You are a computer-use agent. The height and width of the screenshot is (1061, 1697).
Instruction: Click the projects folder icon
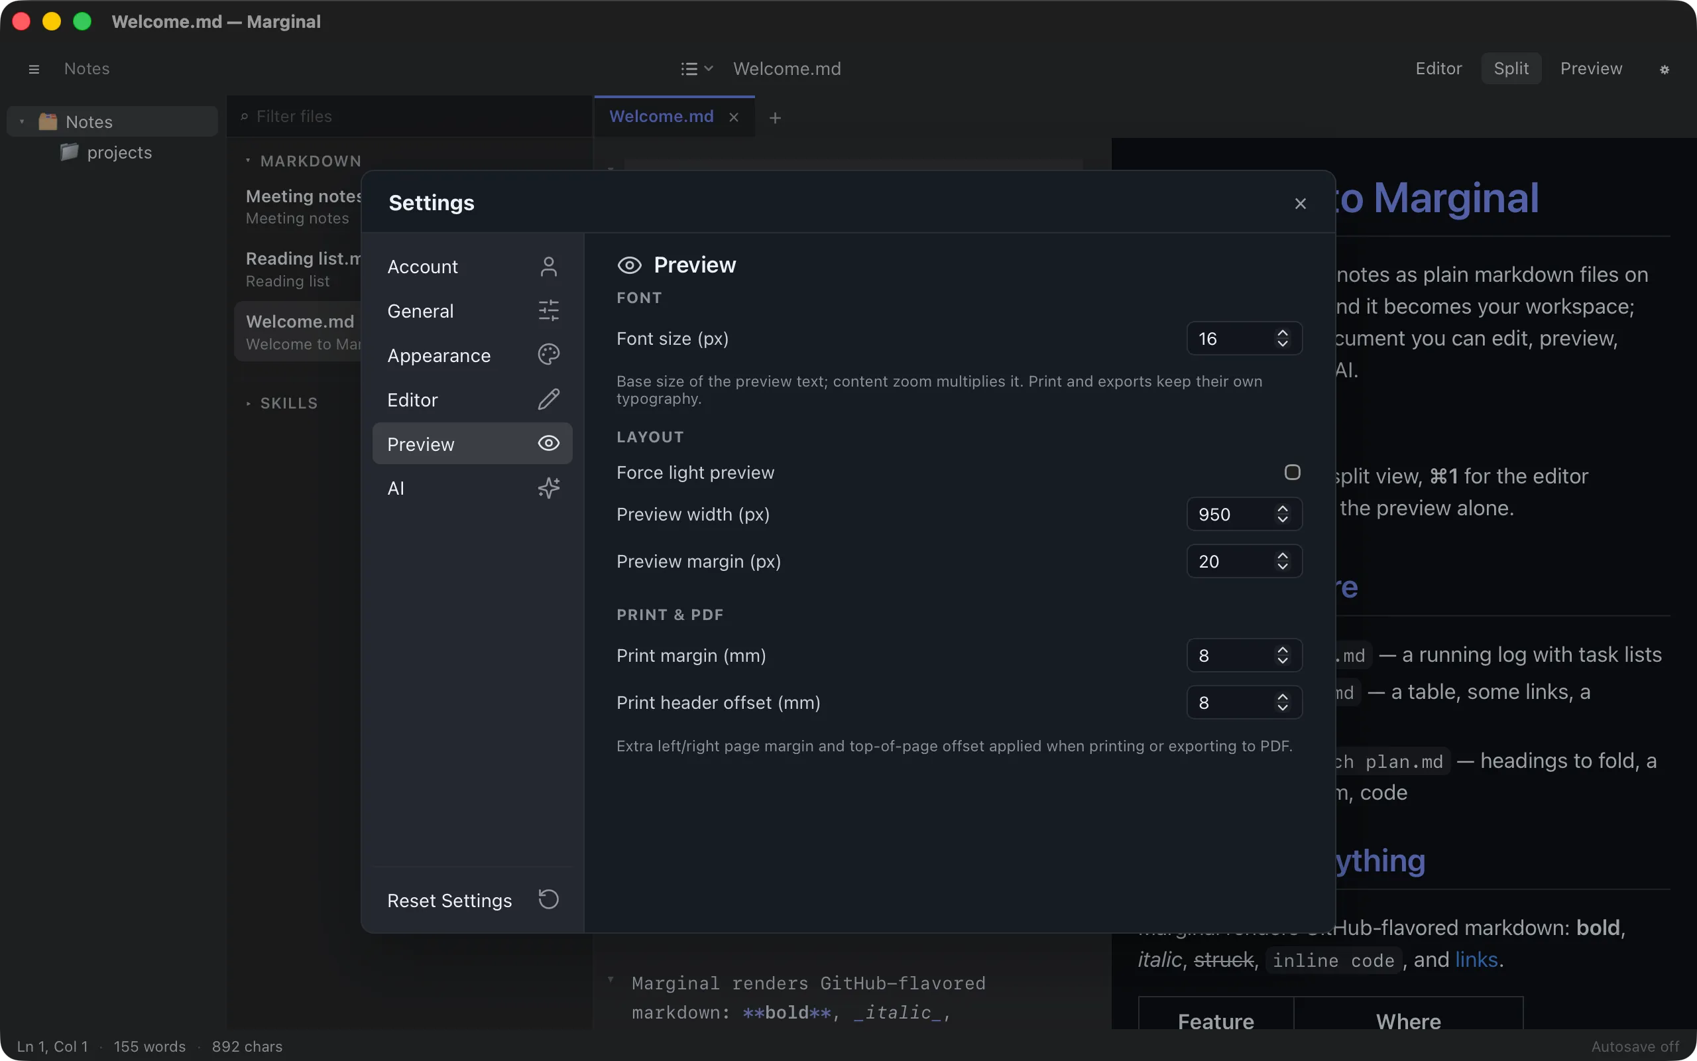coord(69,152)
